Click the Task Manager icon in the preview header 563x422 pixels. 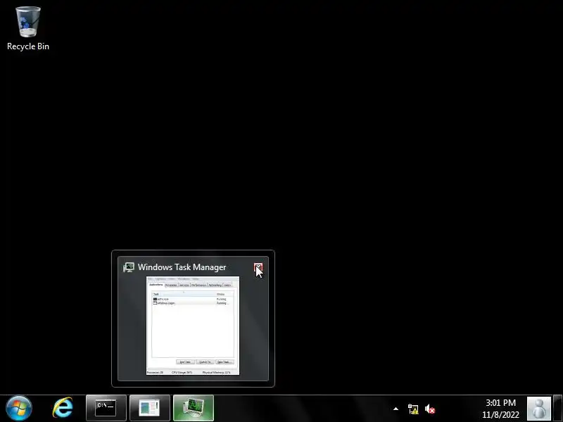129,267
